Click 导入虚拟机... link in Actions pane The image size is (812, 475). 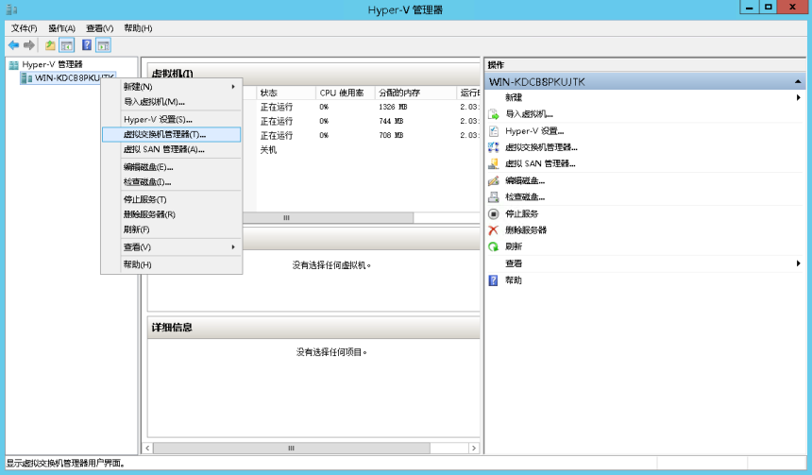pos(529,114)
